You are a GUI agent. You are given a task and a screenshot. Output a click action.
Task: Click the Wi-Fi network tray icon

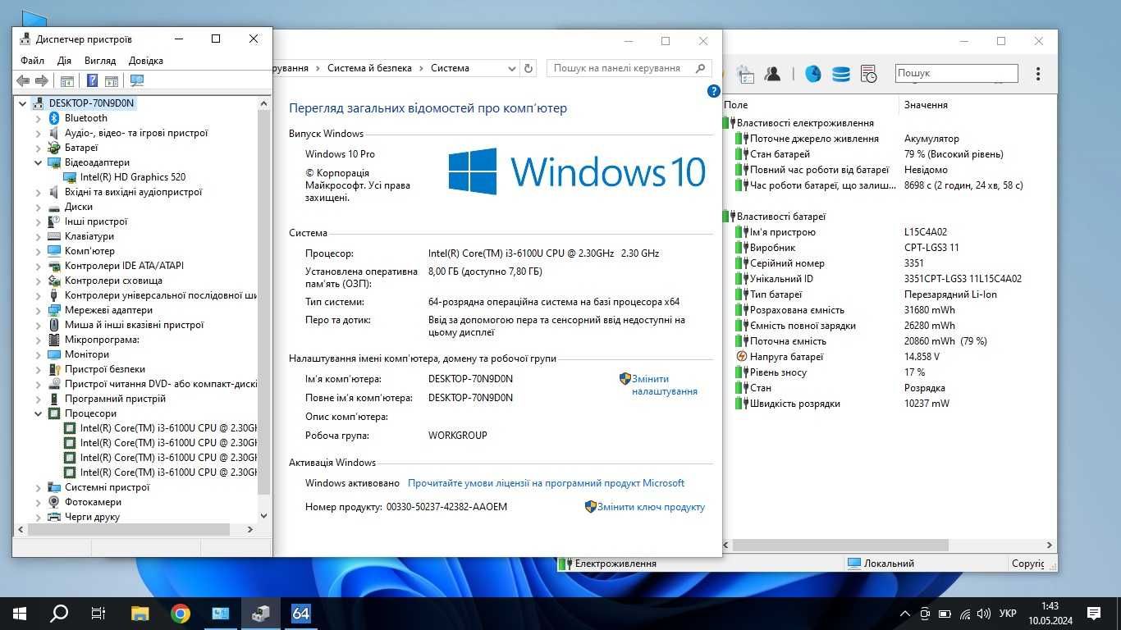[x=965, y=614]
